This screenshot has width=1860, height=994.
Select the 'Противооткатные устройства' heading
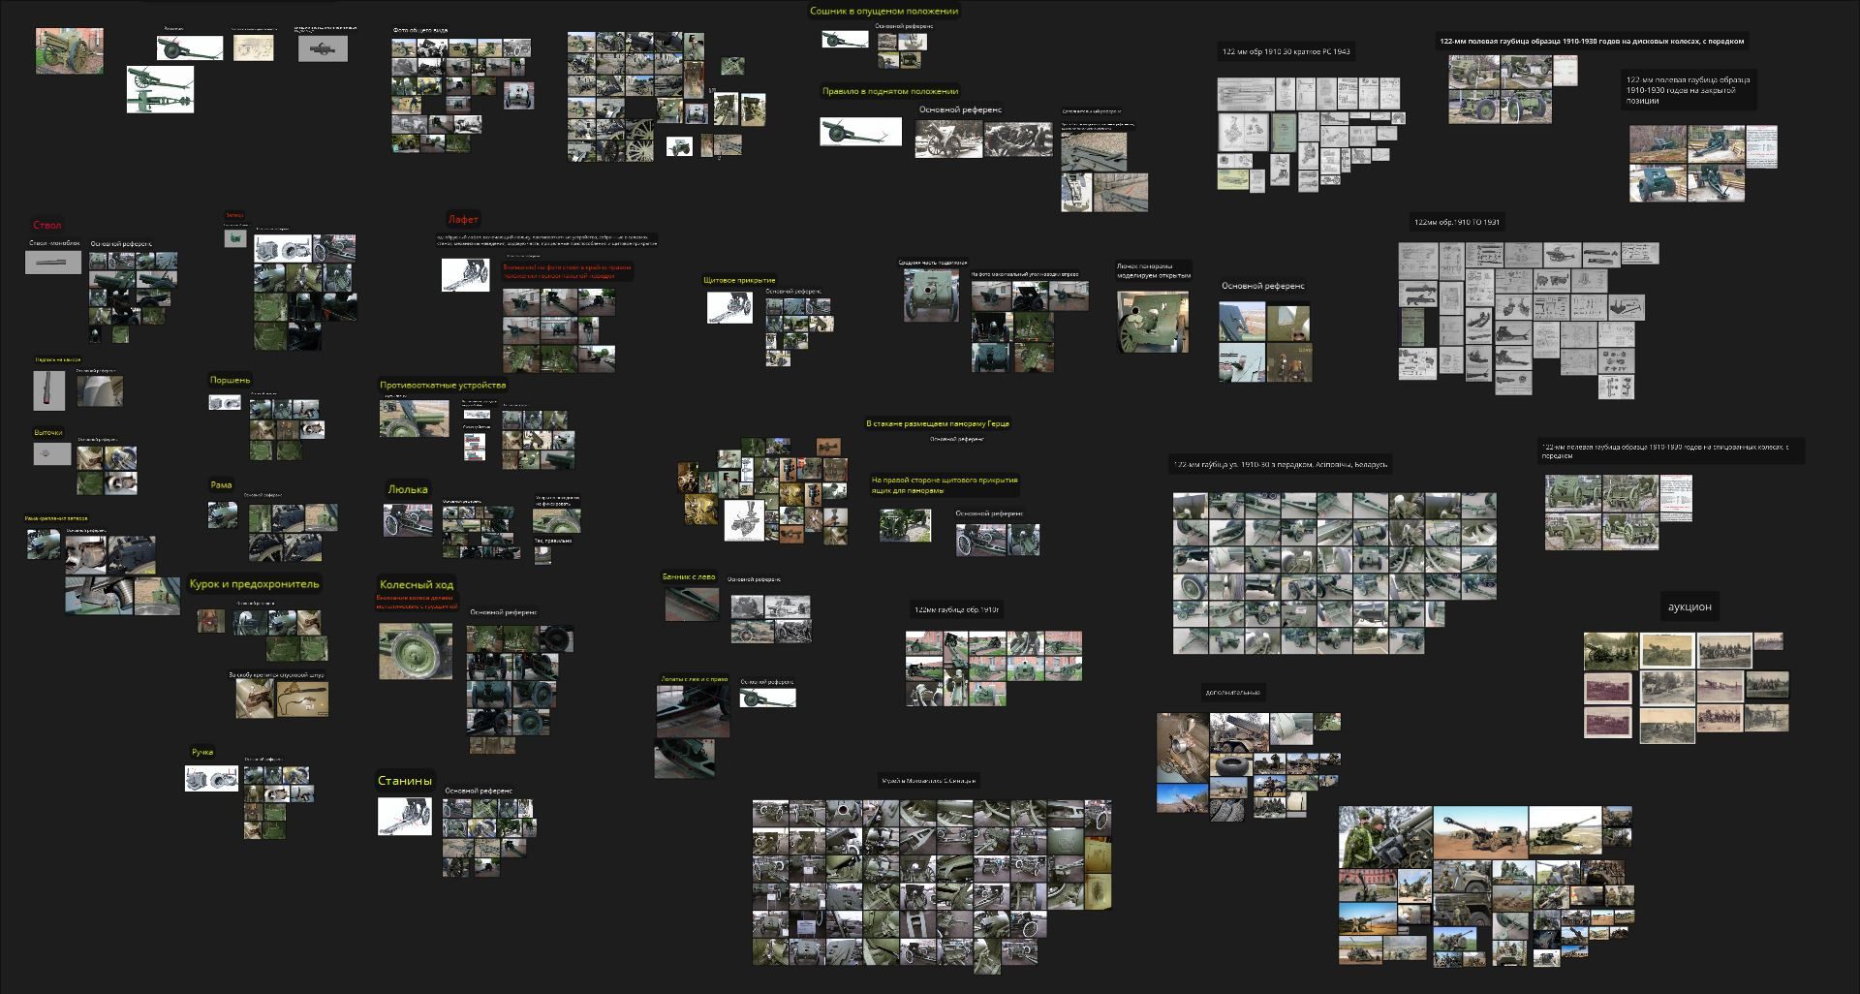click(x=443, y=385)
